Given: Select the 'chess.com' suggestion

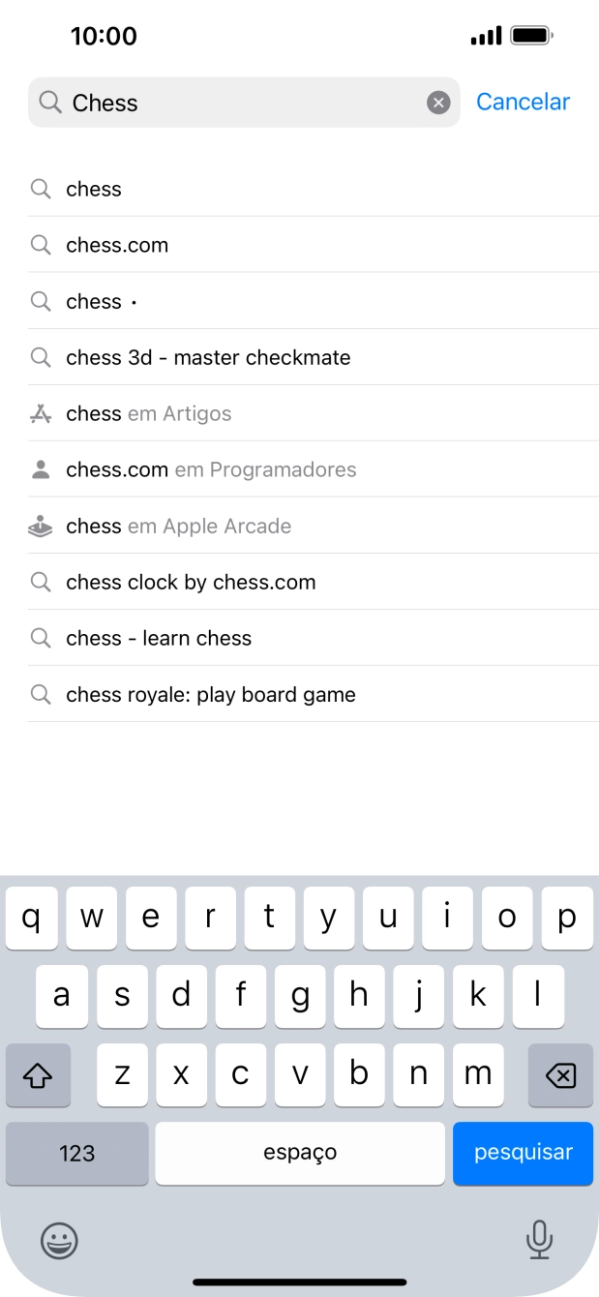Looking at the screenshot, I should pos(117,245).
